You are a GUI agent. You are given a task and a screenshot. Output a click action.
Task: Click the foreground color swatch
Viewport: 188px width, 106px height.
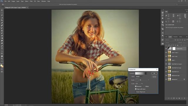[1, 65]
